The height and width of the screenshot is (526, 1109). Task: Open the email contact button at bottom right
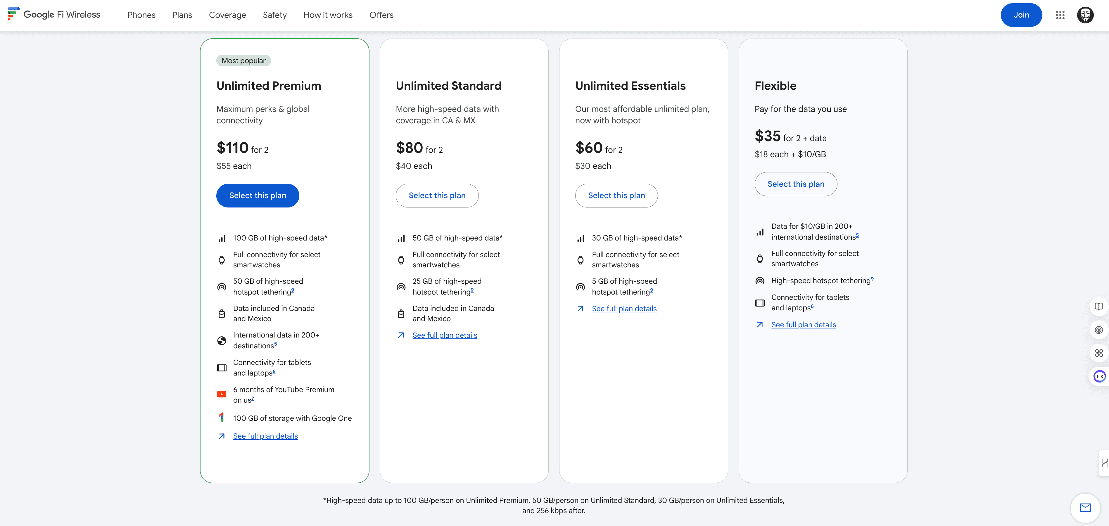pos(1085,508)
